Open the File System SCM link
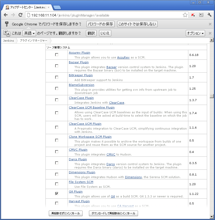Screen dimensions: 215x220 point(81,182)
